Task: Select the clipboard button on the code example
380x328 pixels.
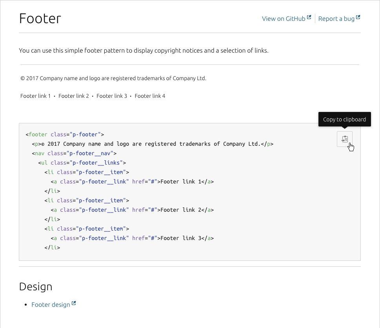Action: click(344, 139)
